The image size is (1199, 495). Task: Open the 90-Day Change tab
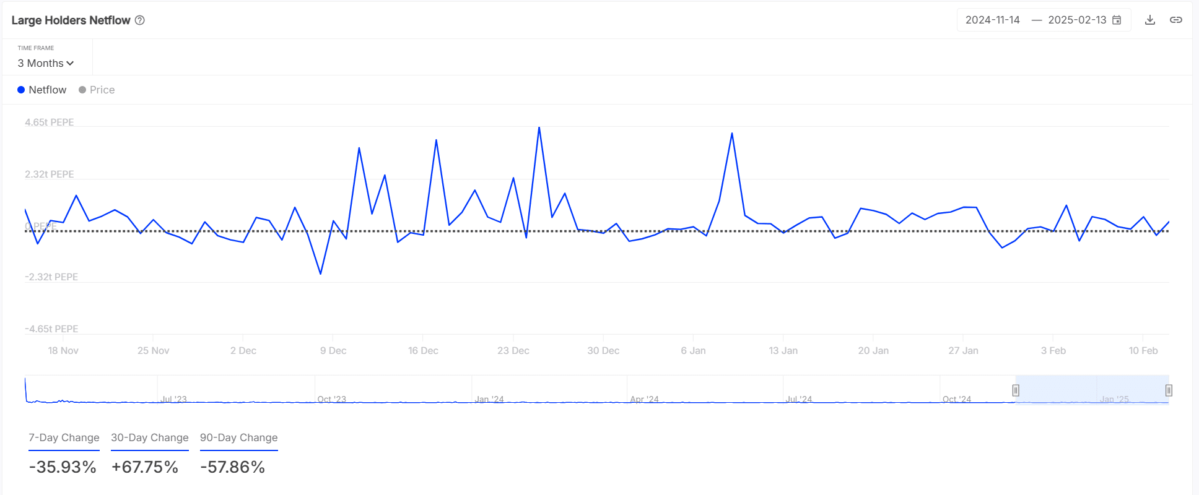238,437
